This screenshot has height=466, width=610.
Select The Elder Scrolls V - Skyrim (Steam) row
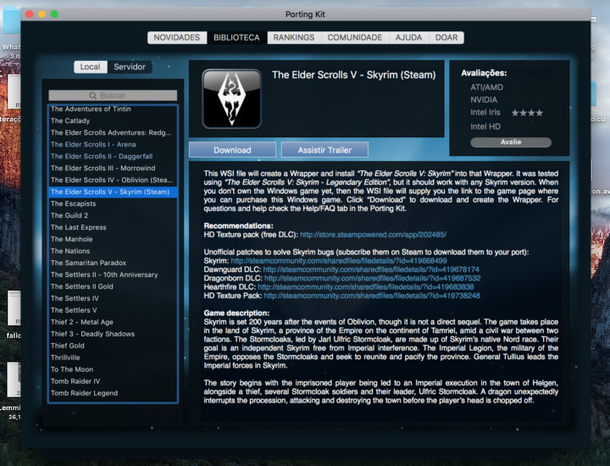pyautogui.click(x=113, y=192)
